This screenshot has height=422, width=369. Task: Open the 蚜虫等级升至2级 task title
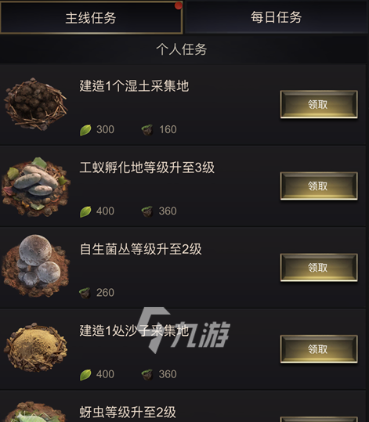(128, 412)
